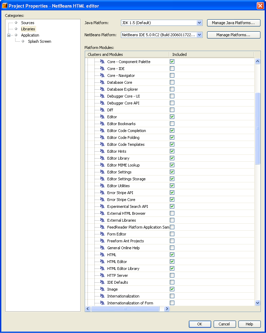Check the External HTML Browser checkbox
This screenshot has height=333, width=266.
(x=172, y=213)
